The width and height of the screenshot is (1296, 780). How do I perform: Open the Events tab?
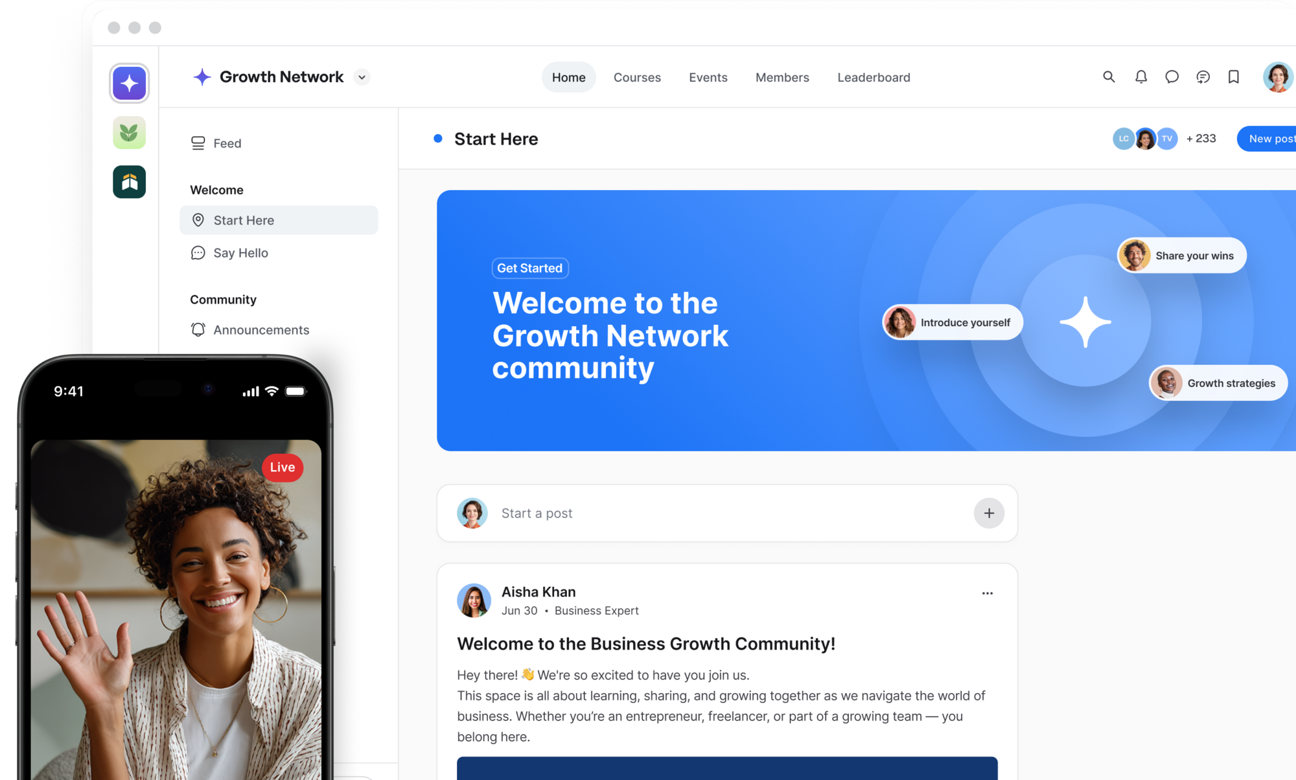pyautogui.click(x=708, y=78)
